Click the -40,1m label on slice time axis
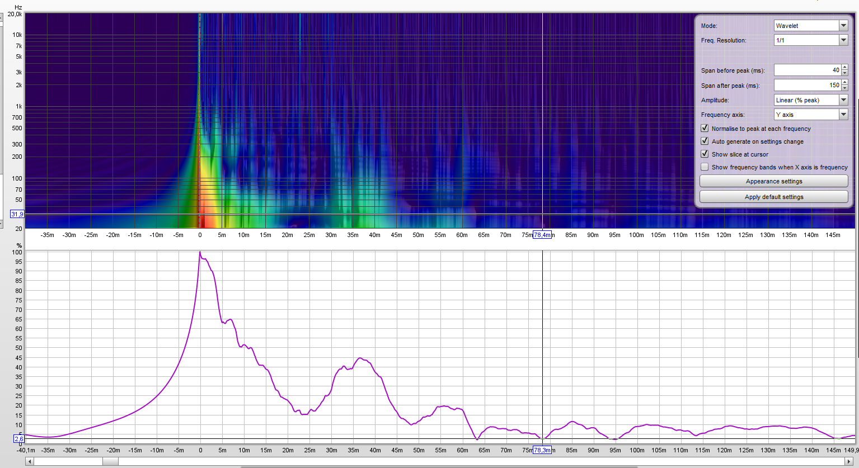Image resolution: width=859 pixels, height=468 pixels. [x=25, y=450]
